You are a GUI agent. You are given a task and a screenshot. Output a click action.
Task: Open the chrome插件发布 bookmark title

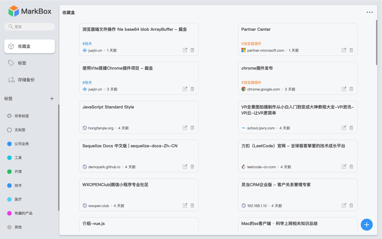pos(257,68)
